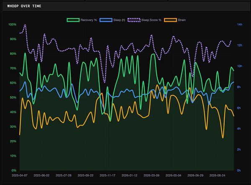Click the 2025-06-02 date label
This screenshot has width=251, height=185.
coord(41,175)
